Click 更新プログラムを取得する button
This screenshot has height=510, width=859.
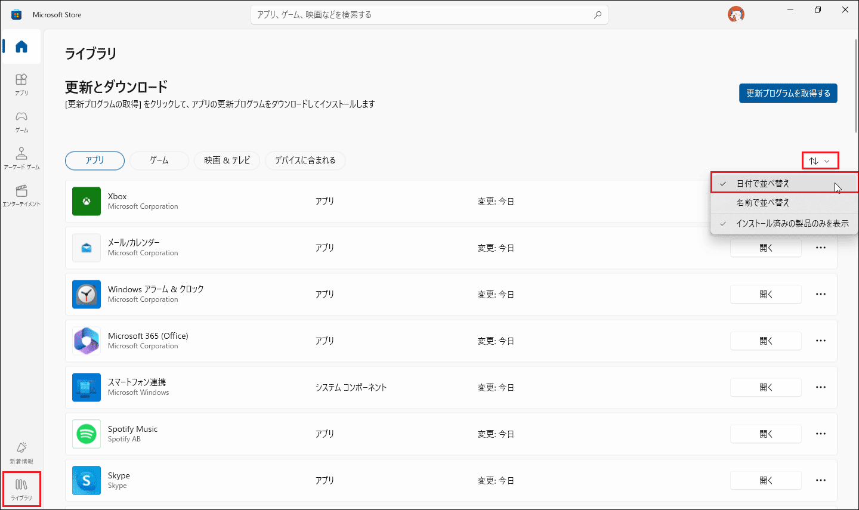[x=787, y=94]
